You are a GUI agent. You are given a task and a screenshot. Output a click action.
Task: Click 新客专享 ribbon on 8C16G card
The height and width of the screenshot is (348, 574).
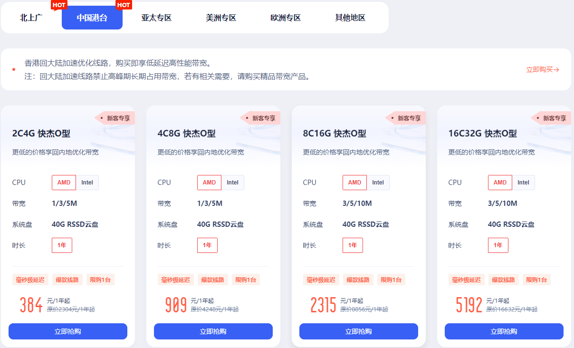click(405, 118)
